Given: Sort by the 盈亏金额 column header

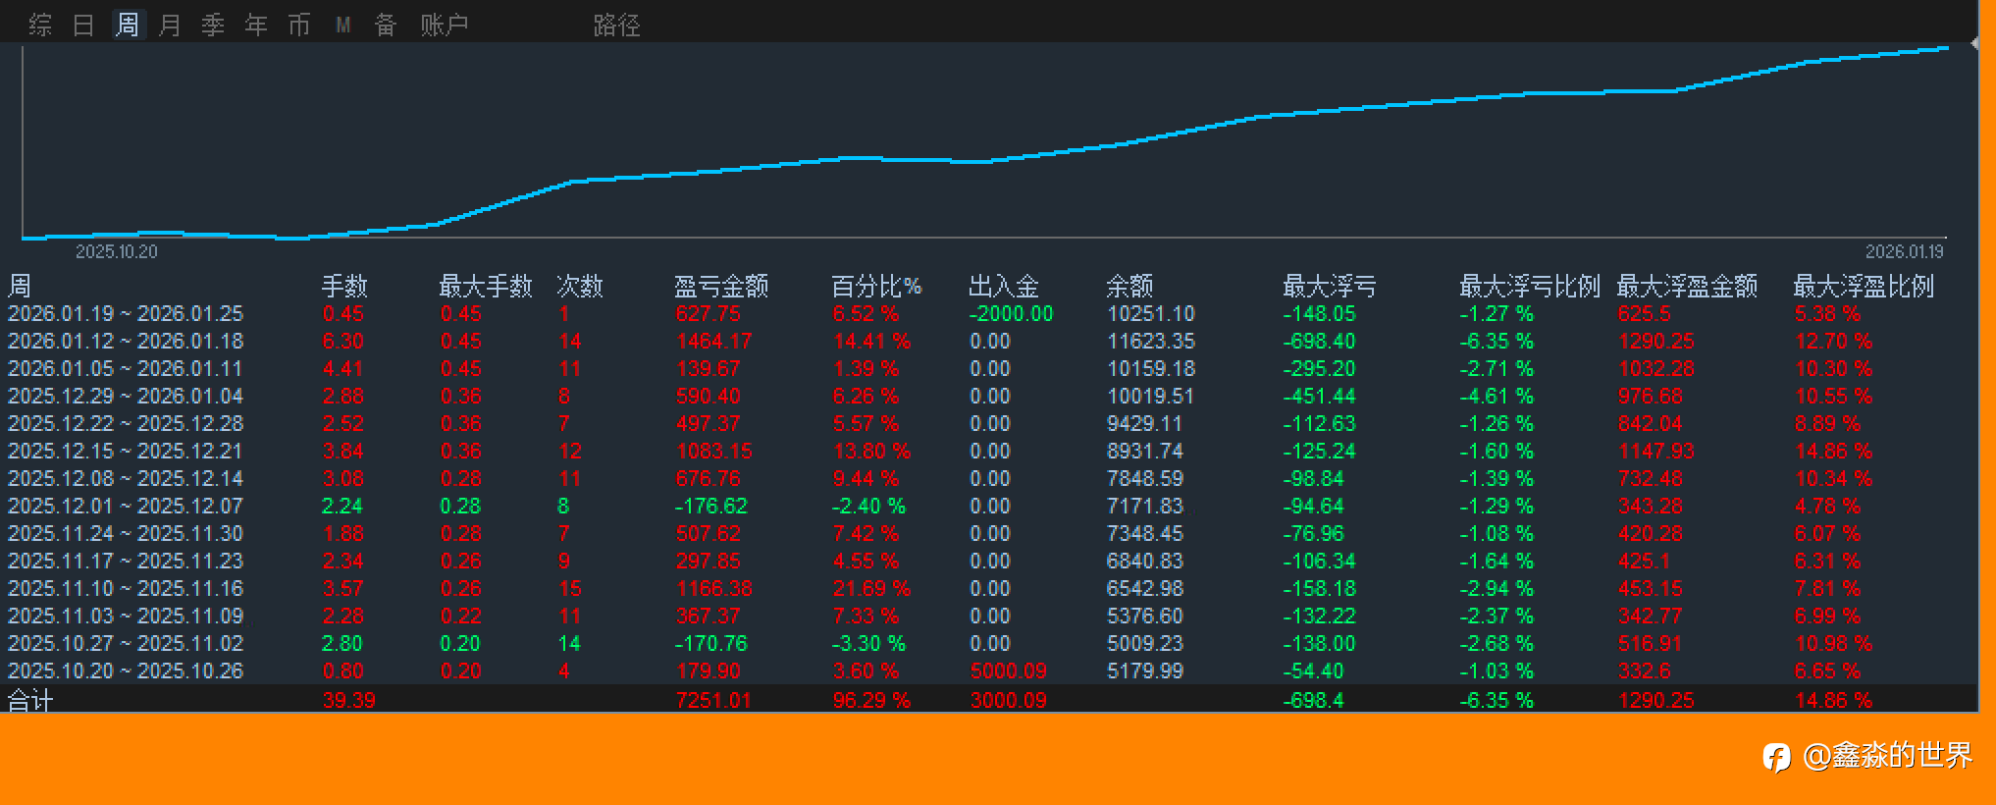Looking at the screenshot, I should 721,286.
